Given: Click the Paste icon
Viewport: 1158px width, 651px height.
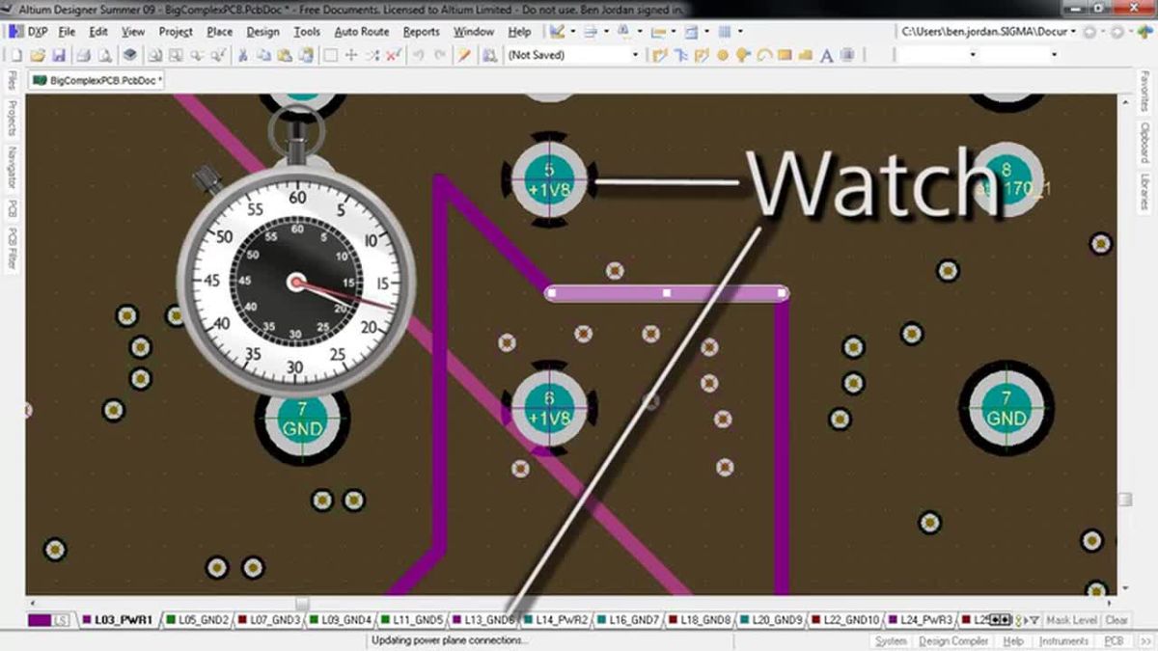Looking at the screenshot, I should pos(285,55).
